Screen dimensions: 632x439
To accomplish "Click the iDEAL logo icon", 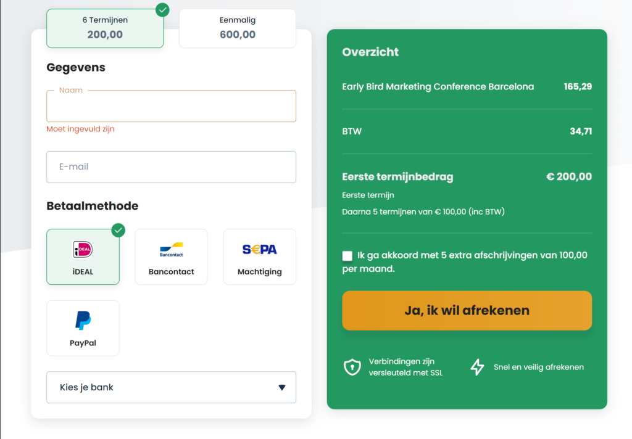I will pos(83,249).
